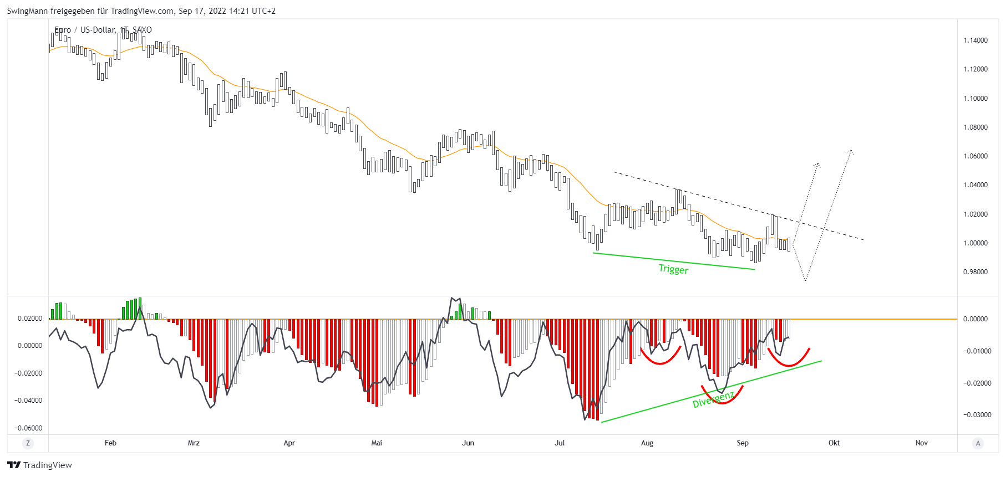Viewport: 1006px width, 477px height.
Task: Select the green Trigger annotation label
Action: pos(673,269)
